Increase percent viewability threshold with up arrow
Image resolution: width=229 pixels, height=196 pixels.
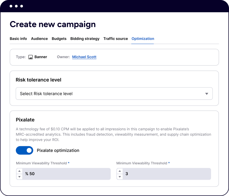coord(19,171)
